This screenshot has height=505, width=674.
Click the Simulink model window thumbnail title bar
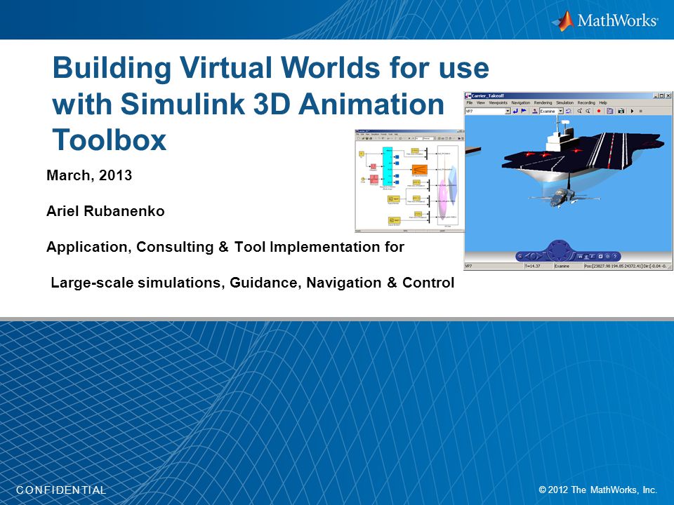[x=409, y=131]
